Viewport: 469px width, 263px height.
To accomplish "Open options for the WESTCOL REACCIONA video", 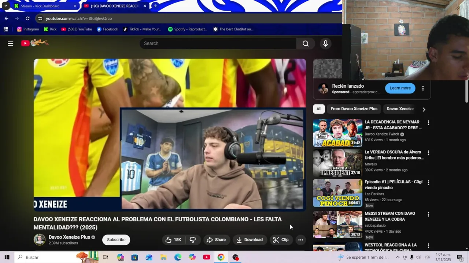I will [428, 245].
